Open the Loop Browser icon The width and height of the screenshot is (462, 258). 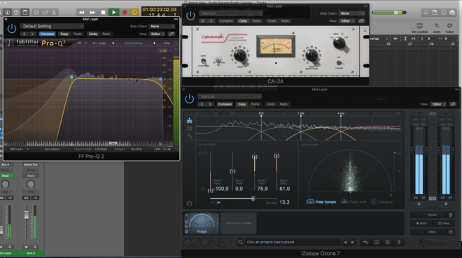click(443, 13)
